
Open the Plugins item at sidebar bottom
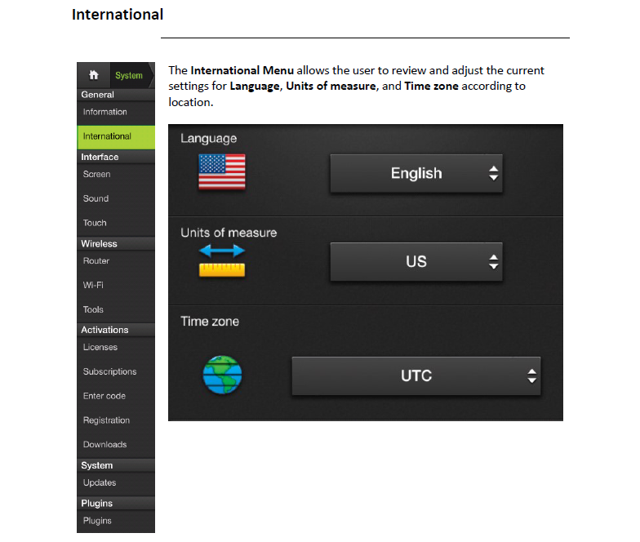116,521
